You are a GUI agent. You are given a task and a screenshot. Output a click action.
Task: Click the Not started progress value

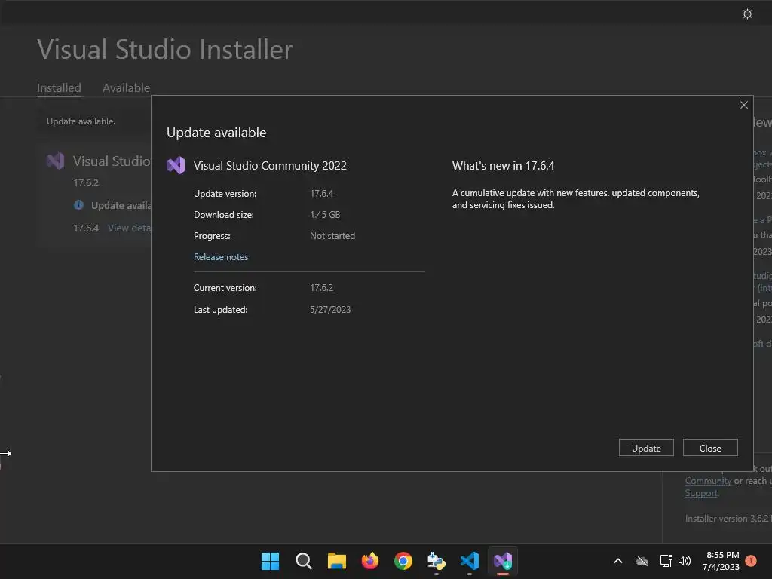click(x=332, y=236)
